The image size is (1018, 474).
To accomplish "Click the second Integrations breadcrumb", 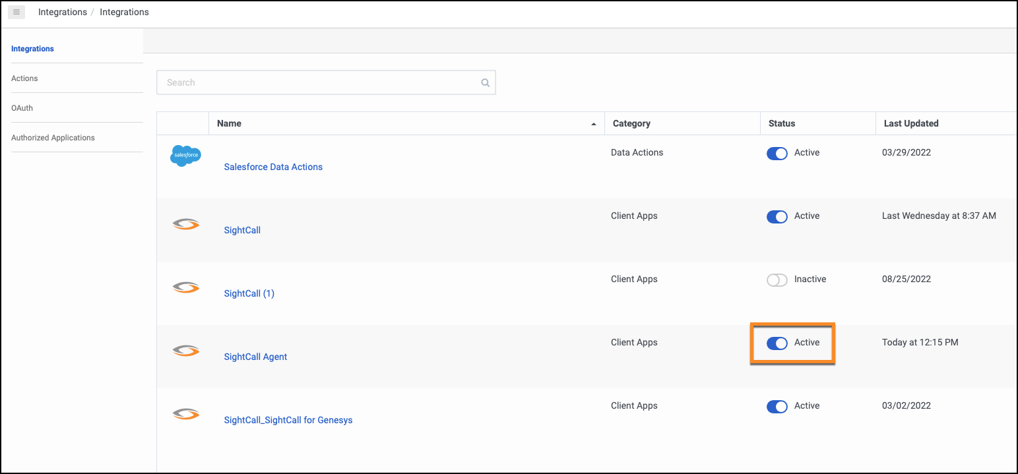I will [124, 12].
